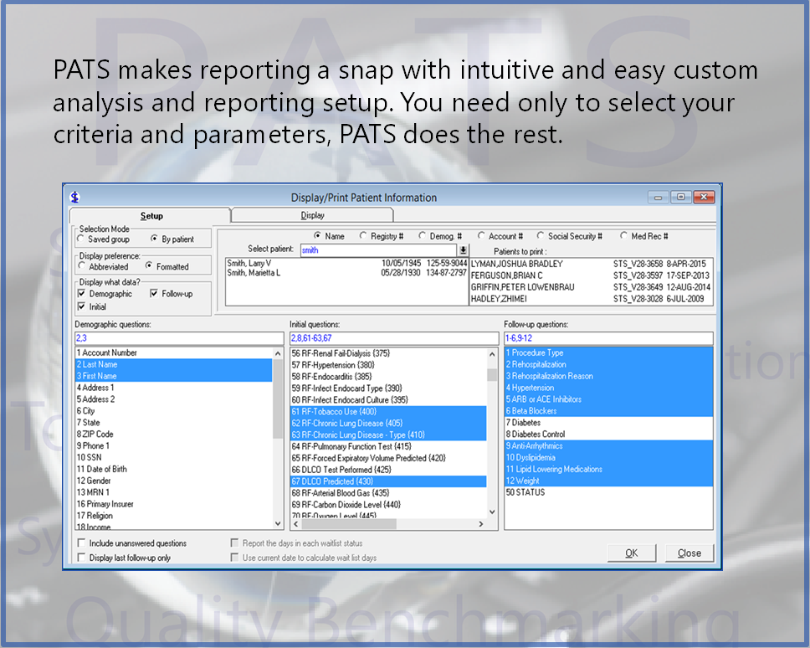Click the Select patient input field
The width and height of the screenshot is (810, 648).
click(x=379, y=250)
